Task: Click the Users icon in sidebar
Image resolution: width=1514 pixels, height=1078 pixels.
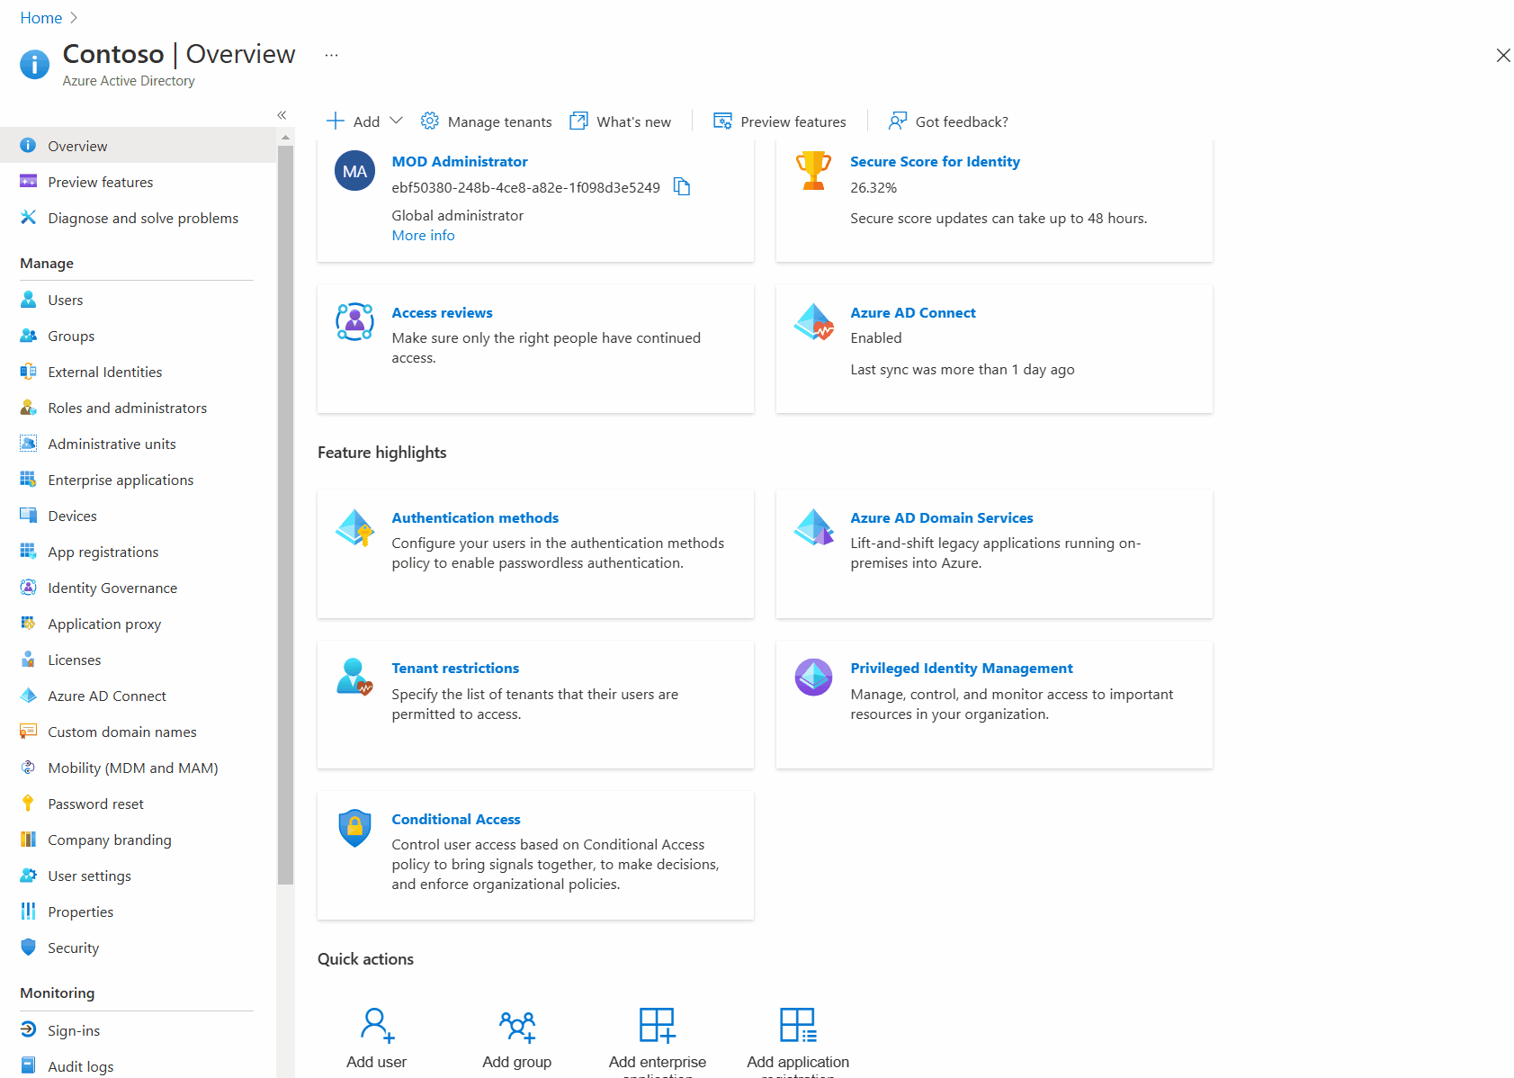Action: tap(29, 300)
